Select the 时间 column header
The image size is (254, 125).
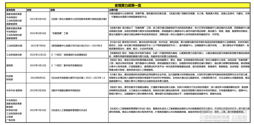coord(29,10)
